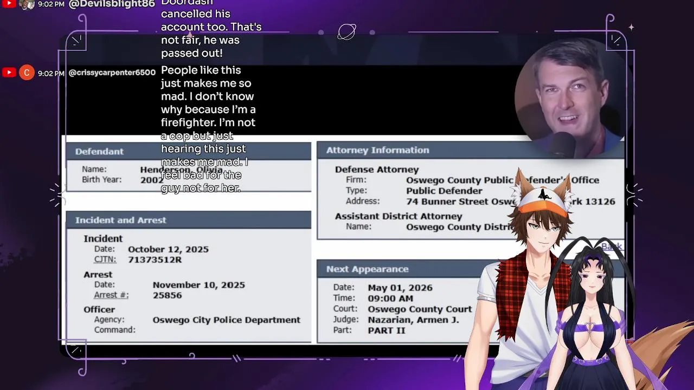Select the birth year '2002' value
The width and height of the screenshot is (694, 390).
click(x=152, y=180)
